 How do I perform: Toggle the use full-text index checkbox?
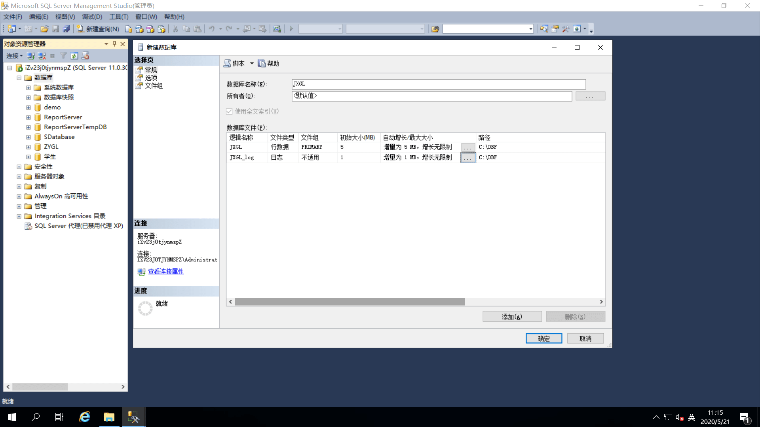point(229,111)
